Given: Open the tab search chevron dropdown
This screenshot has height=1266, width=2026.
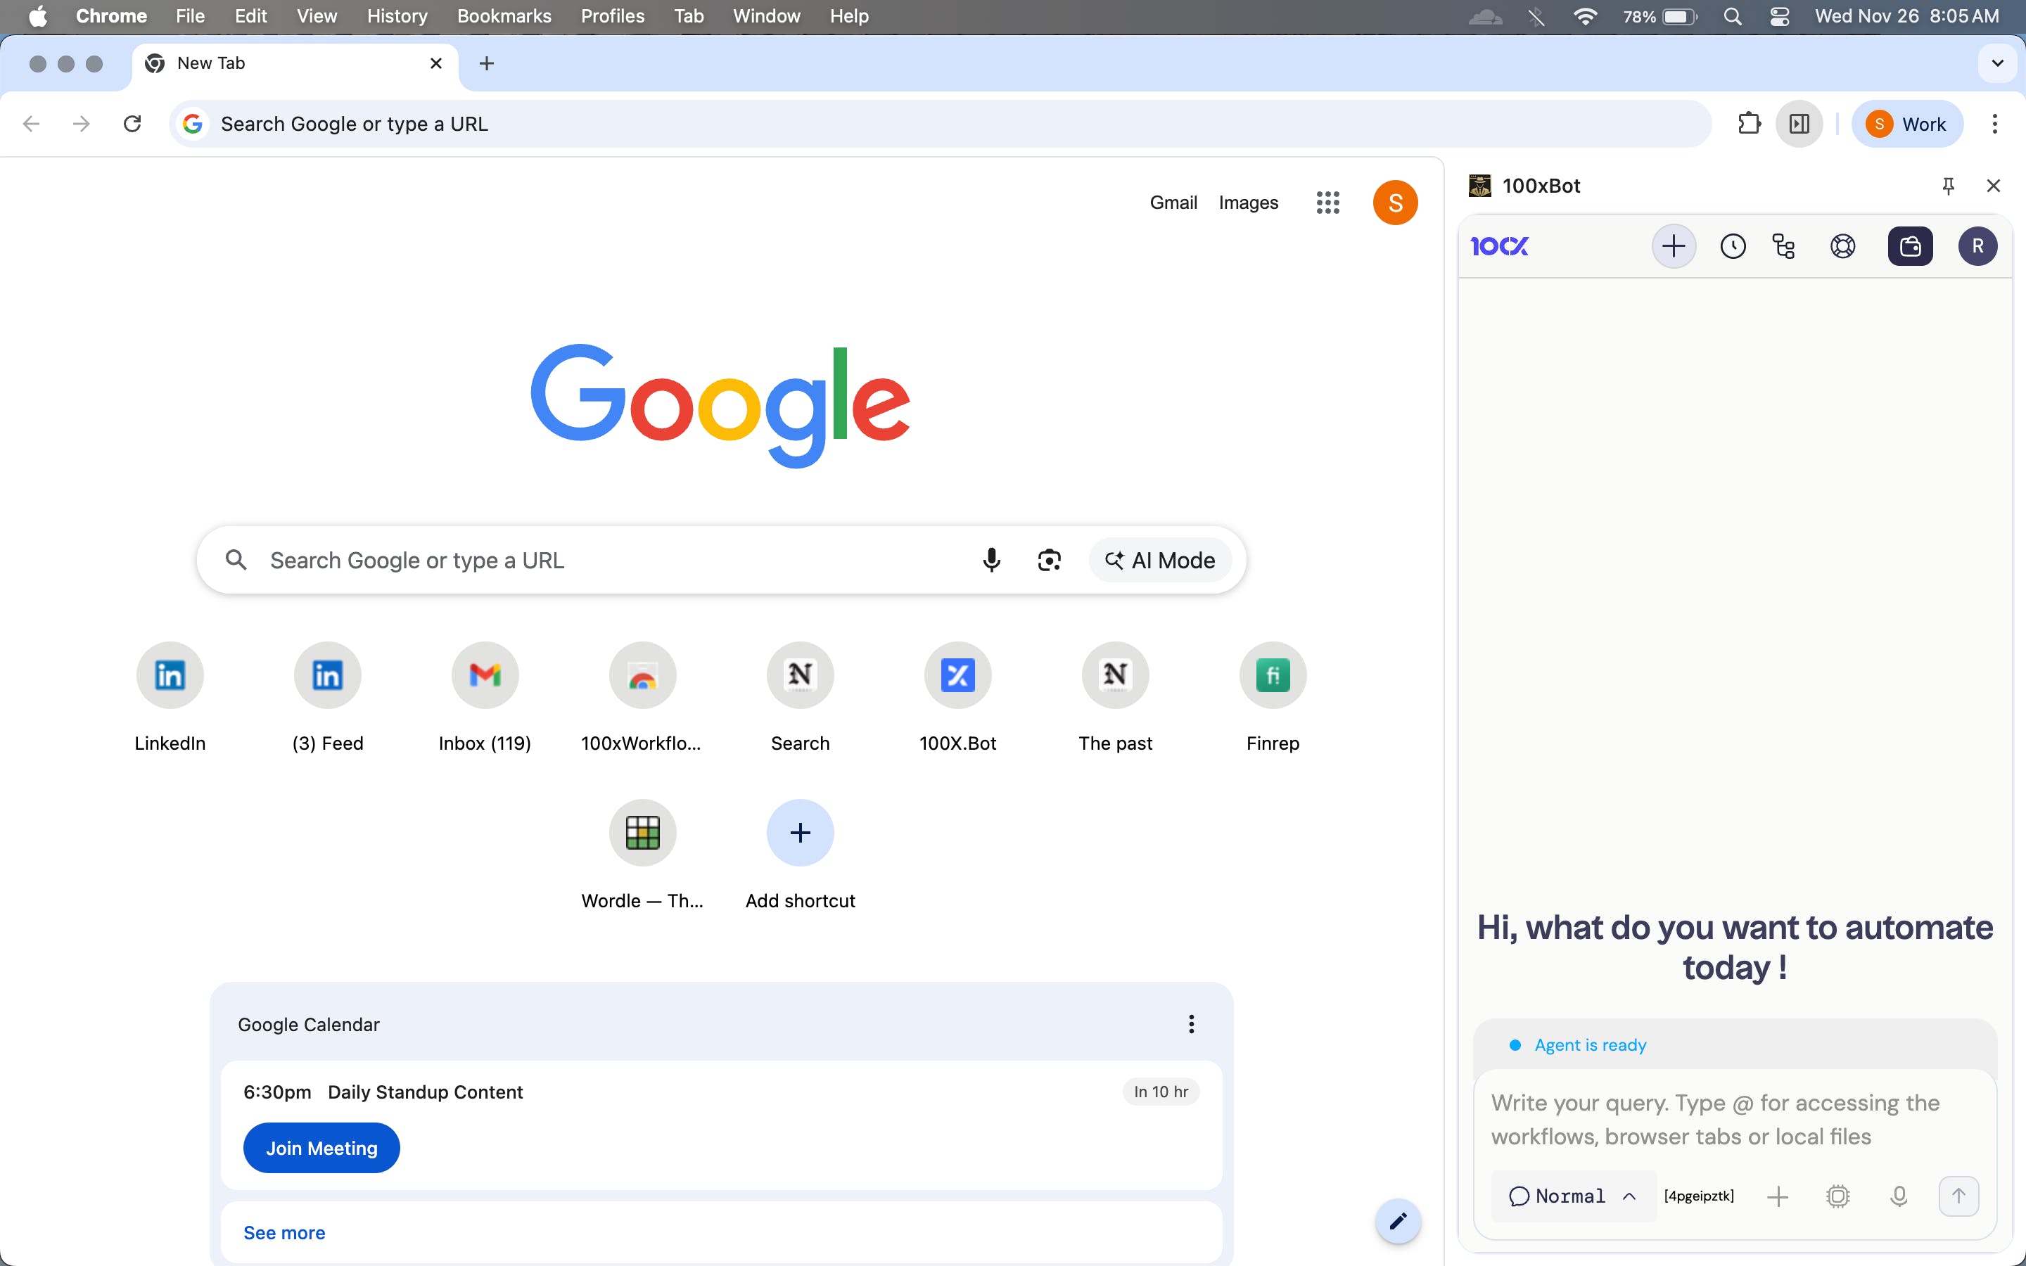Looking at the screenshot, I should 1998,63.
